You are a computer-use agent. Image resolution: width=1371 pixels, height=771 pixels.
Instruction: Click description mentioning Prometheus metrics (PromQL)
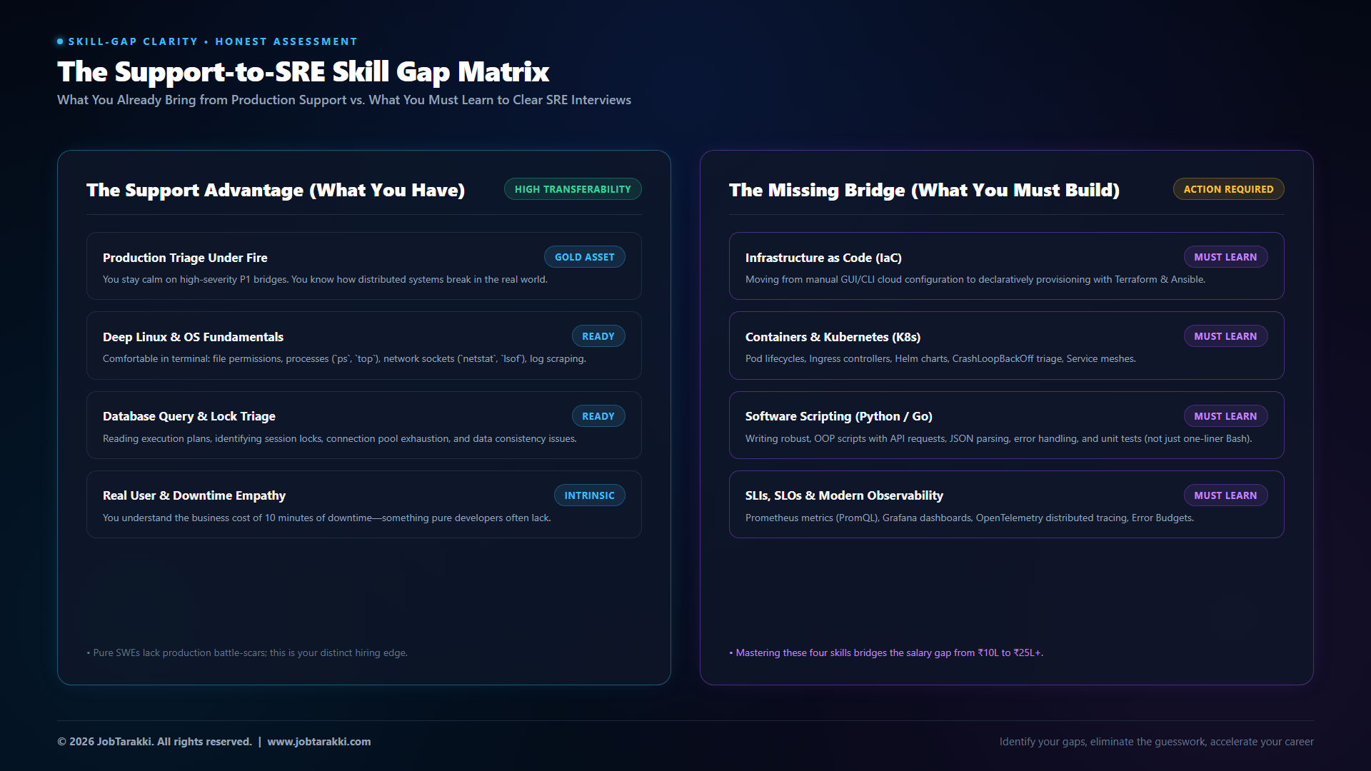(970, 518)
